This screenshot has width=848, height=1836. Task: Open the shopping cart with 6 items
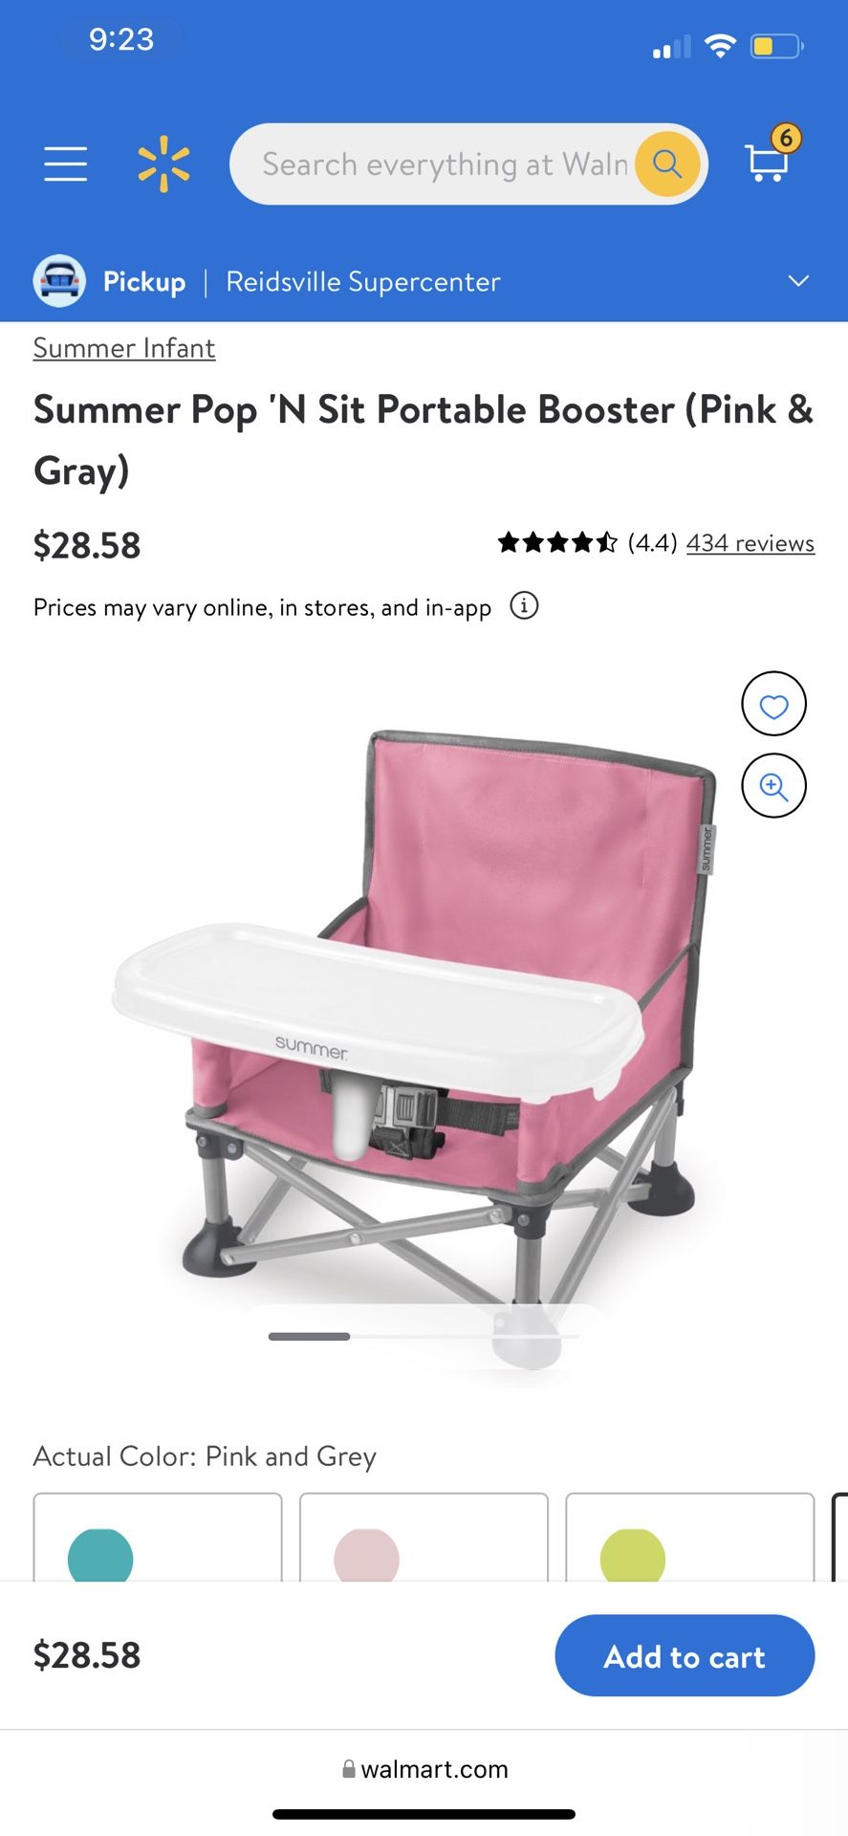(x=772, y=156)
